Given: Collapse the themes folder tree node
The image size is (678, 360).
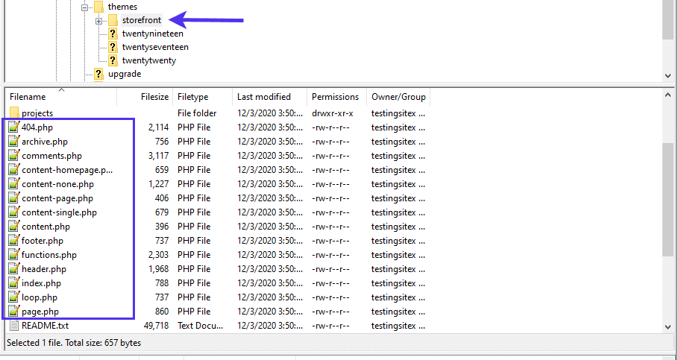Looking at the screenshot, I should click(x=84, y=7).
